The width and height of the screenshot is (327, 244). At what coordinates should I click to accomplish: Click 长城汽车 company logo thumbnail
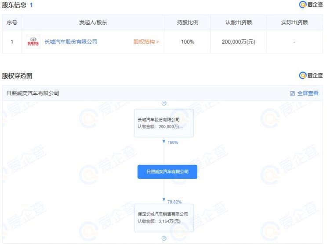[x=33, y=42]
